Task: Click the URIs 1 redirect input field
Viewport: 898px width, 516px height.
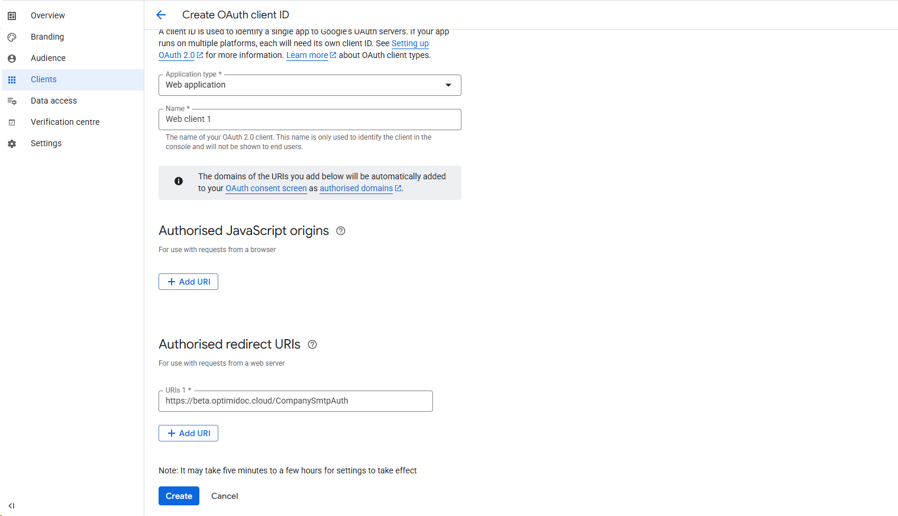Action: [295, 401]
